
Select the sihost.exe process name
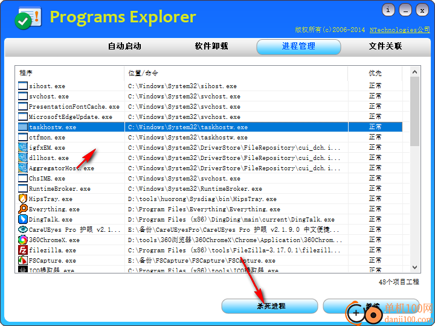47,86
